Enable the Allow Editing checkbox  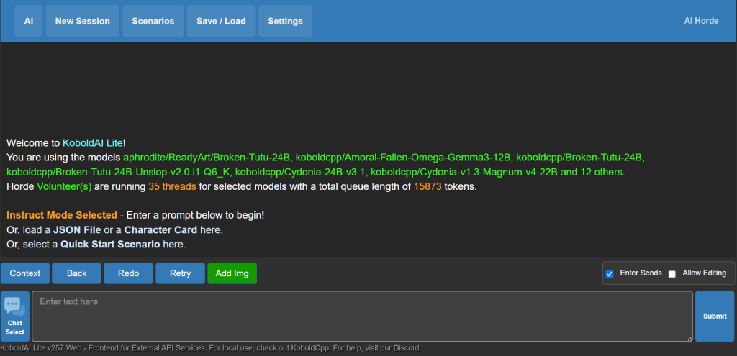pyautogui.click(x=672, y=274)
